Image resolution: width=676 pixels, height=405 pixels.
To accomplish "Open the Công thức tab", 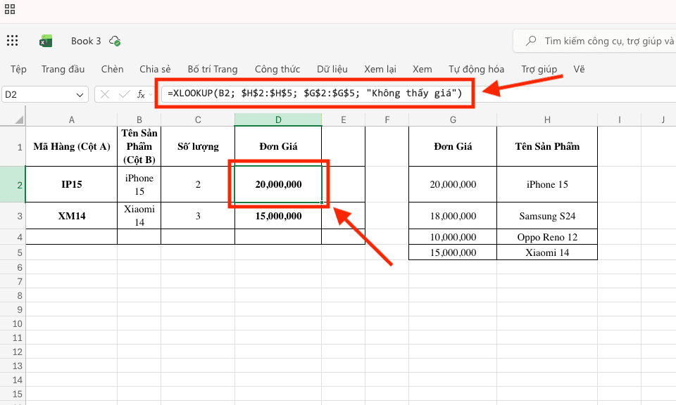I will [277, 70].
